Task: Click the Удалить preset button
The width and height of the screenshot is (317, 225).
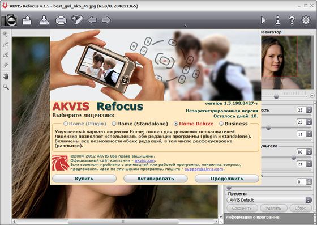Action: (273, 208)
